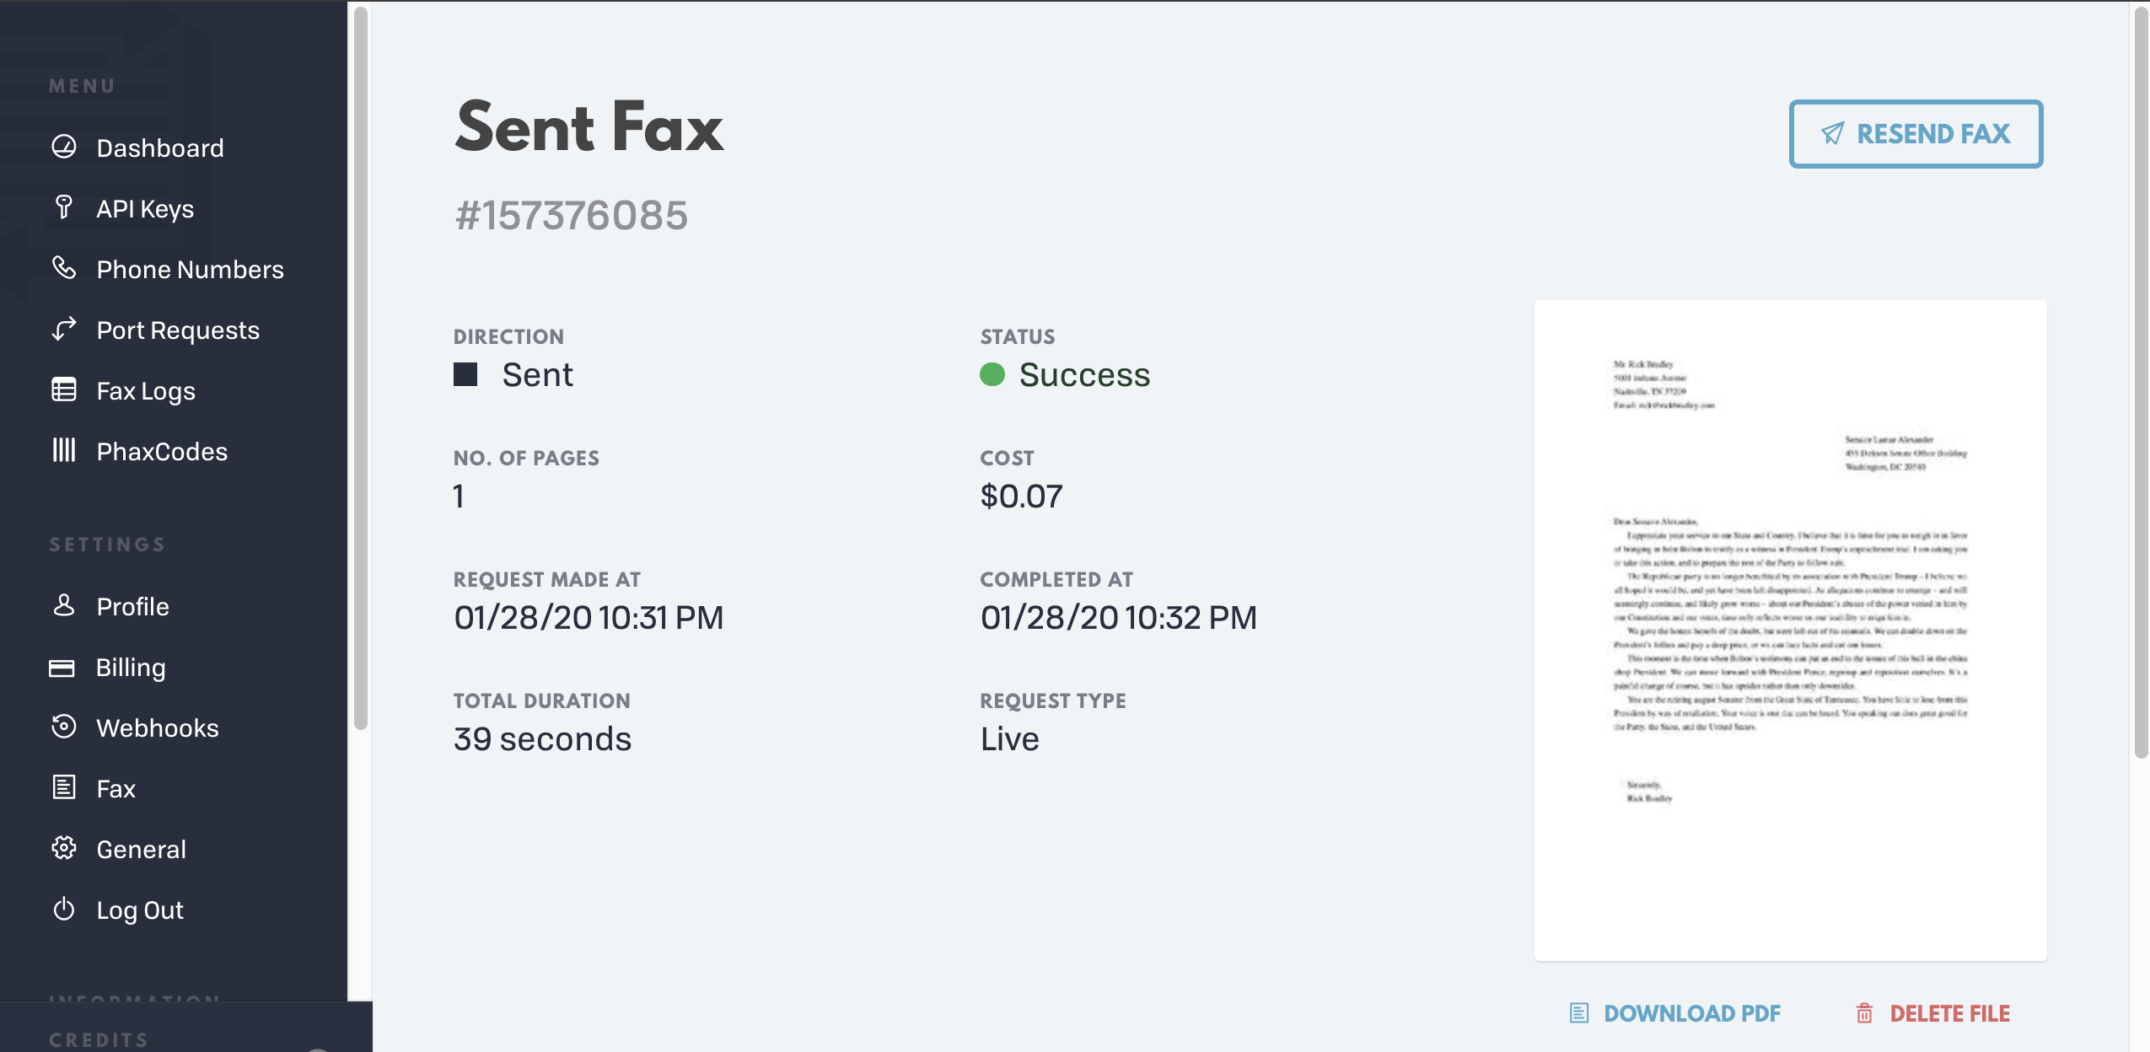Click the Billing credit card icon
2150x1052 pixels.
click(62, 668)
